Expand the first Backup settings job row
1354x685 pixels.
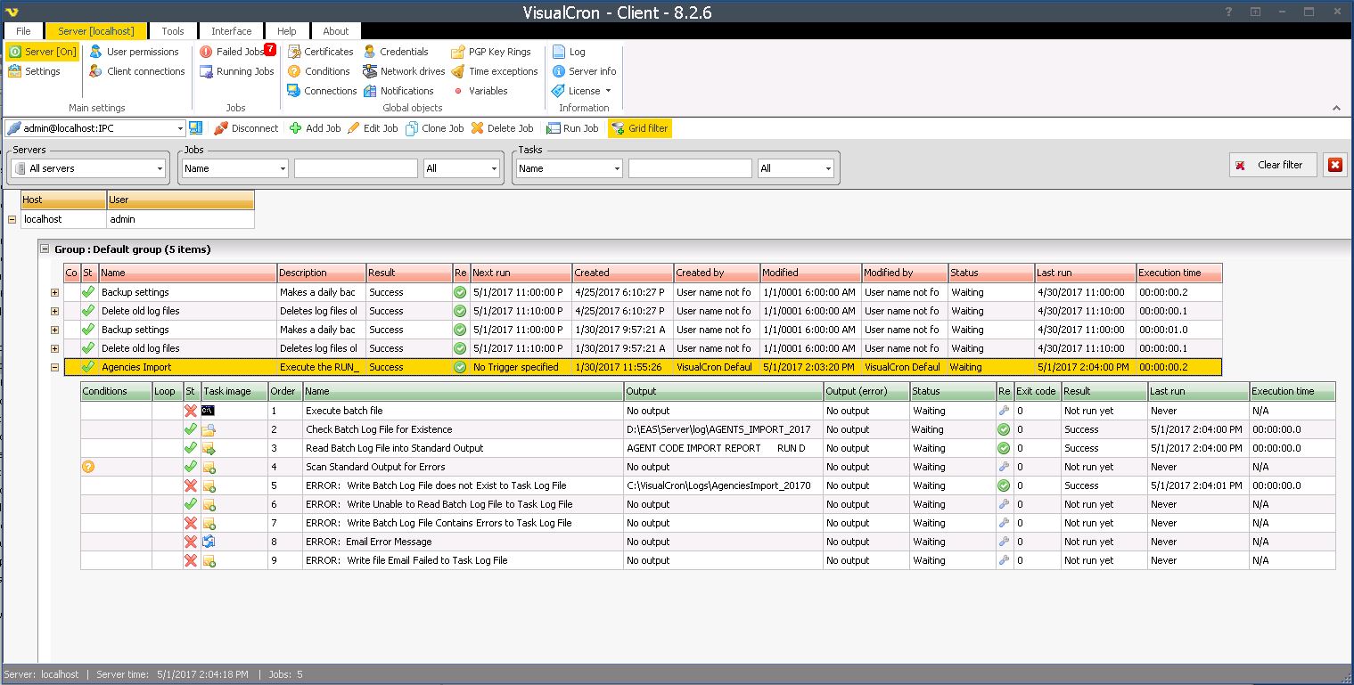54,292
